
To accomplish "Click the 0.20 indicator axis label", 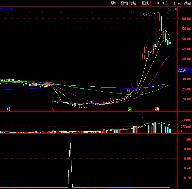I will tap(188, 178).
